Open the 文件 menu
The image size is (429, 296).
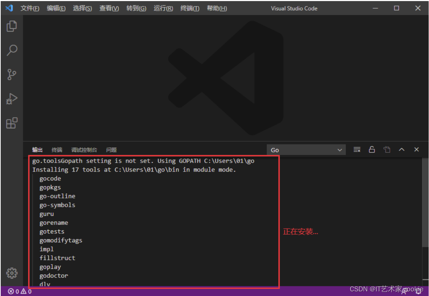click(30, 8)
